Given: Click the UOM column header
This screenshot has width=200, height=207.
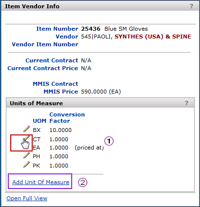Looking at the screenshot, I should click(40, 121).
